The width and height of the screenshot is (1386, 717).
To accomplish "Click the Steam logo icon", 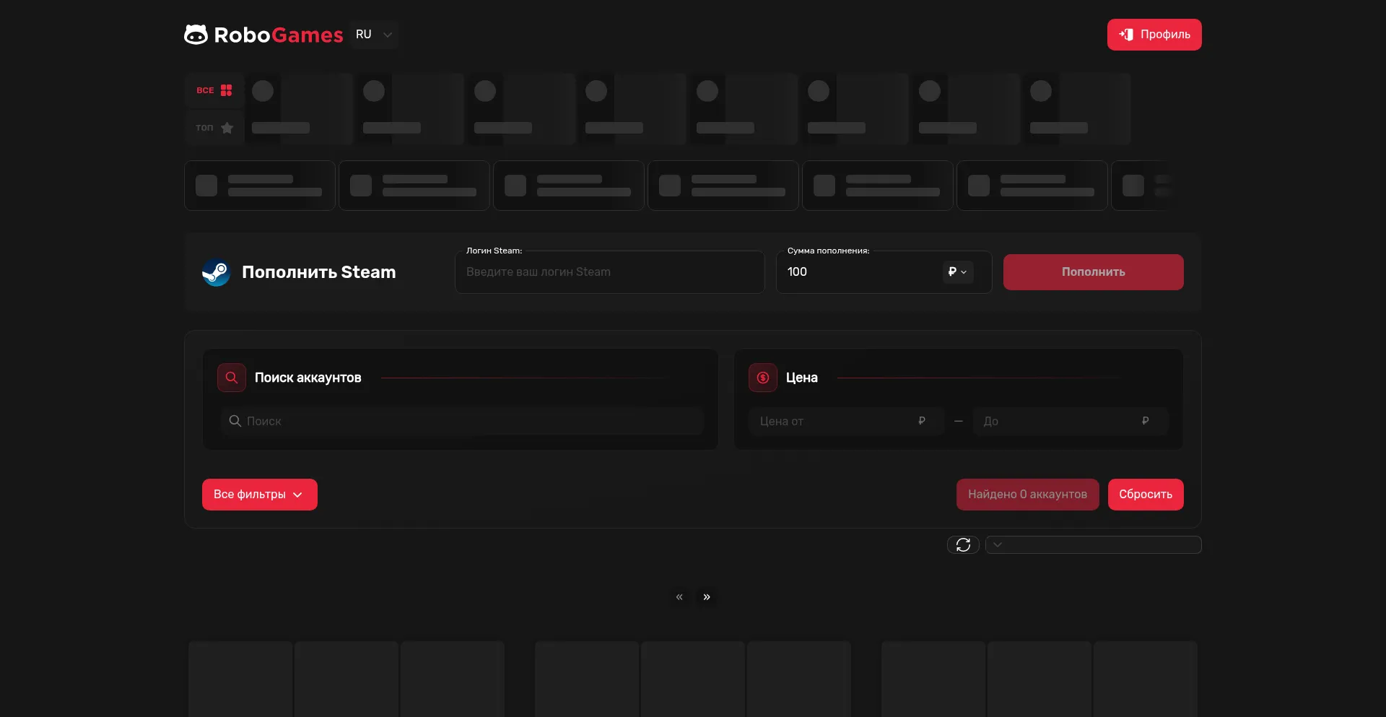I will coord(216,272).
